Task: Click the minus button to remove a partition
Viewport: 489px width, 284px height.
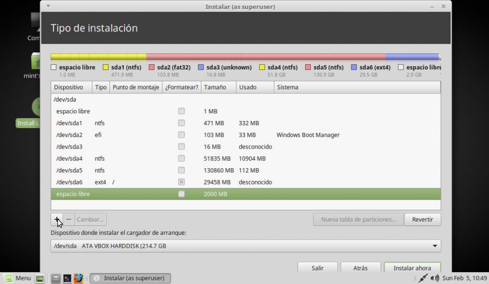Action: 69,219
